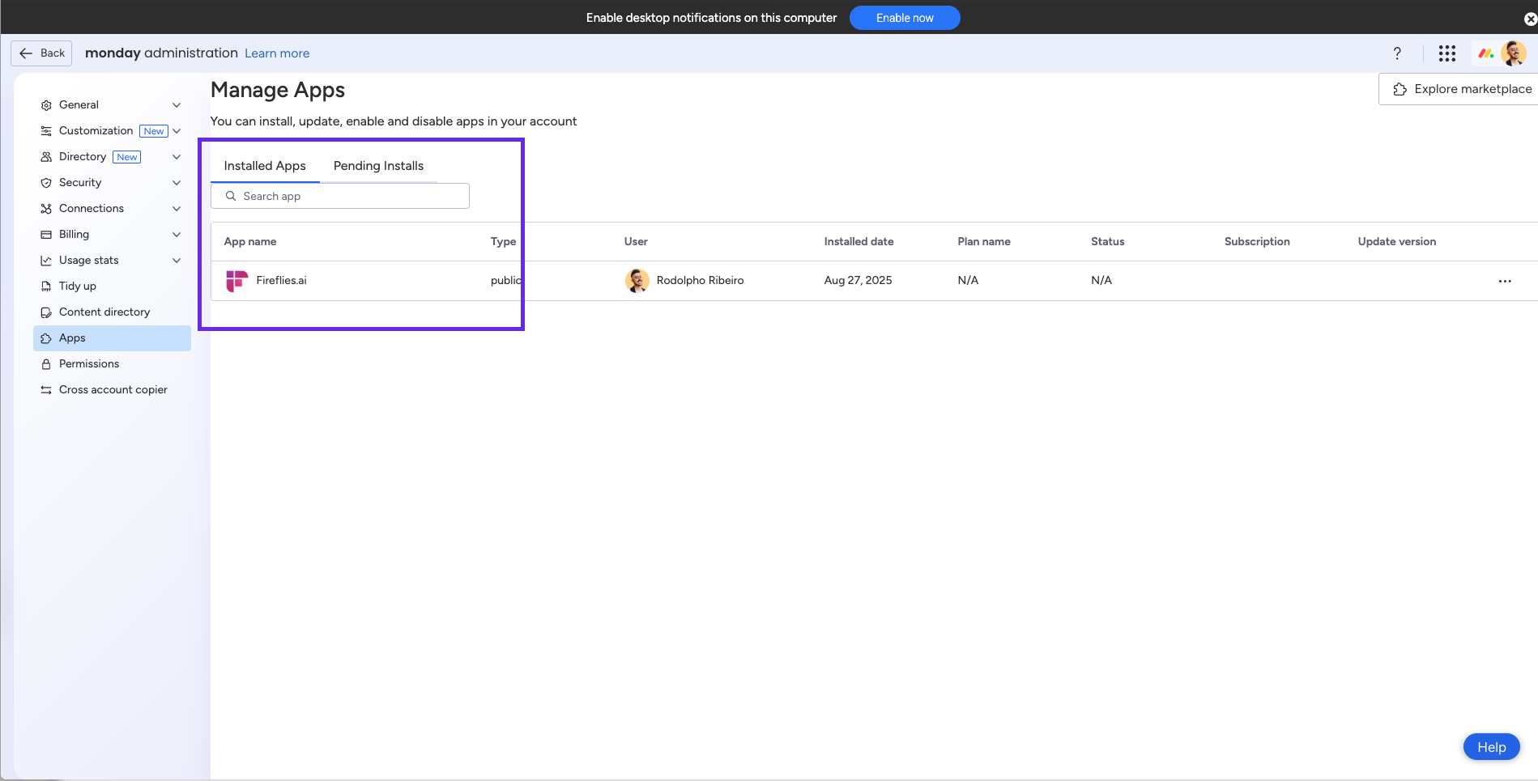1538x781 pixels.
Task: Go back using the Back button
Action: click(41, 53)
